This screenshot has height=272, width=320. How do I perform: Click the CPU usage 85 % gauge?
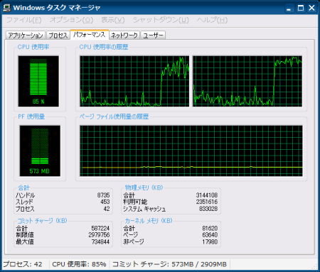(38, 81)
